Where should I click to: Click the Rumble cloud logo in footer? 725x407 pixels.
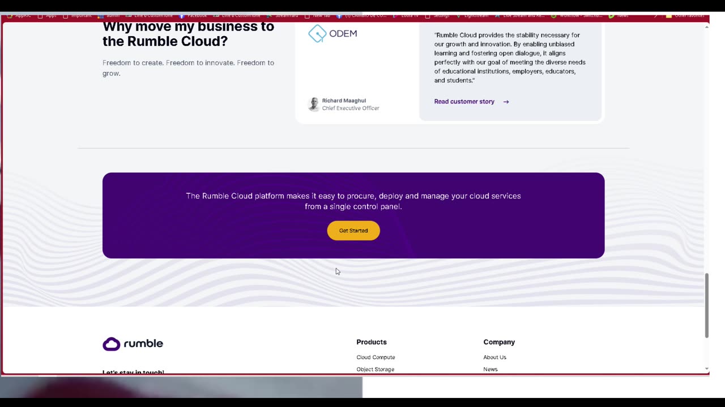[x=133, y=344]
